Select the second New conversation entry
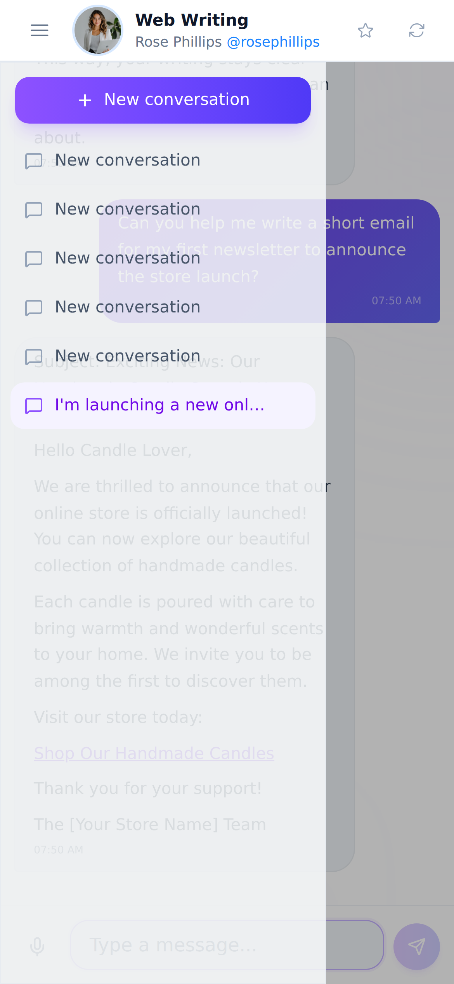Viewport: 454px width, 984px height. tap(163, 210)
